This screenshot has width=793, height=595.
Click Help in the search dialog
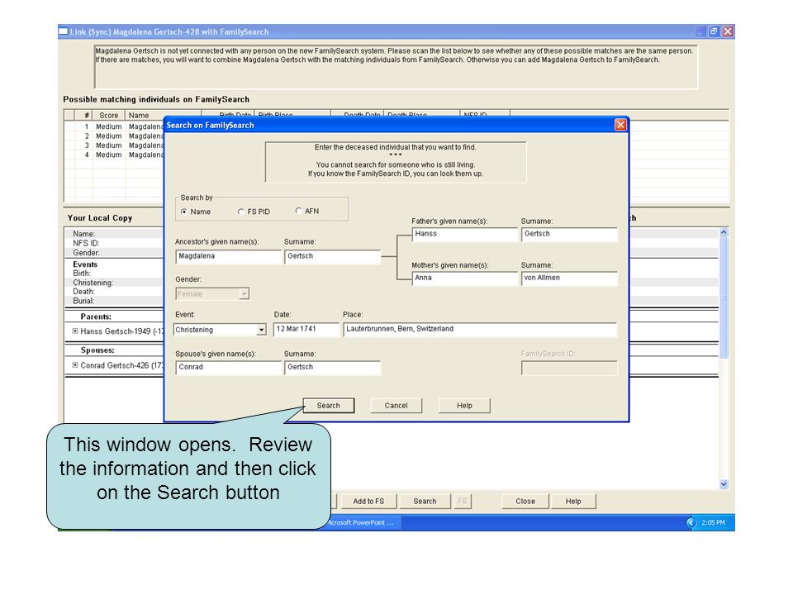tap(464, 406)
